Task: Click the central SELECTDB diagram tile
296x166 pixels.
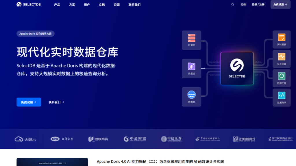Action: 237,69
